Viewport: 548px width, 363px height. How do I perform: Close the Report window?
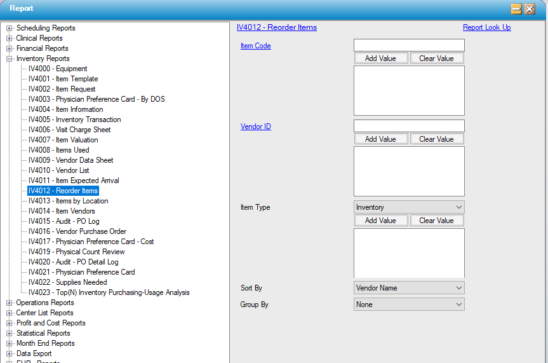click(530, 9)
